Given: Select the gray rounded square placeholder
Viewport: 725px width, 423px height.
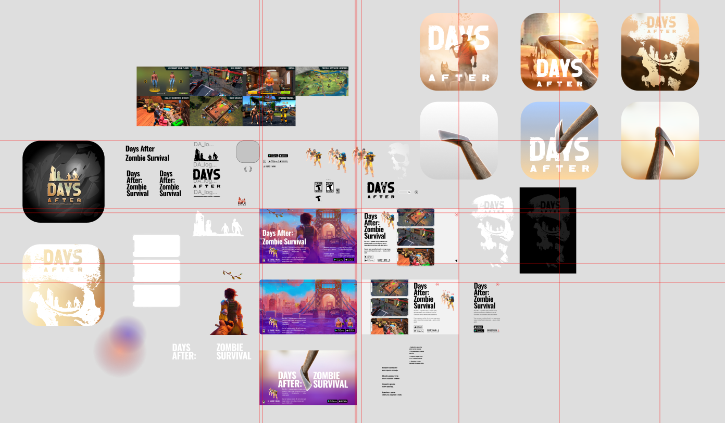Looking at the screenshot, I should (x=248, y=151).
